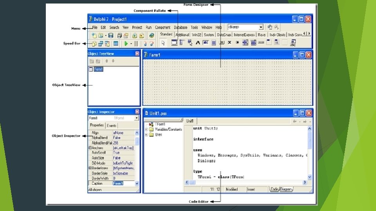This screenshot has height=211, width=376.
Task: Pick the ScrollBar component icon
Action: click(x=261, y=43)
